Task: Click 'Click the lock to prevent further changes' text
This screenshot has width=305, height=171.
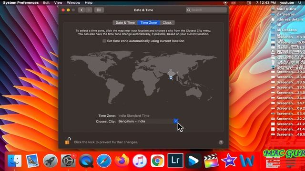Action: pos(106,142)
